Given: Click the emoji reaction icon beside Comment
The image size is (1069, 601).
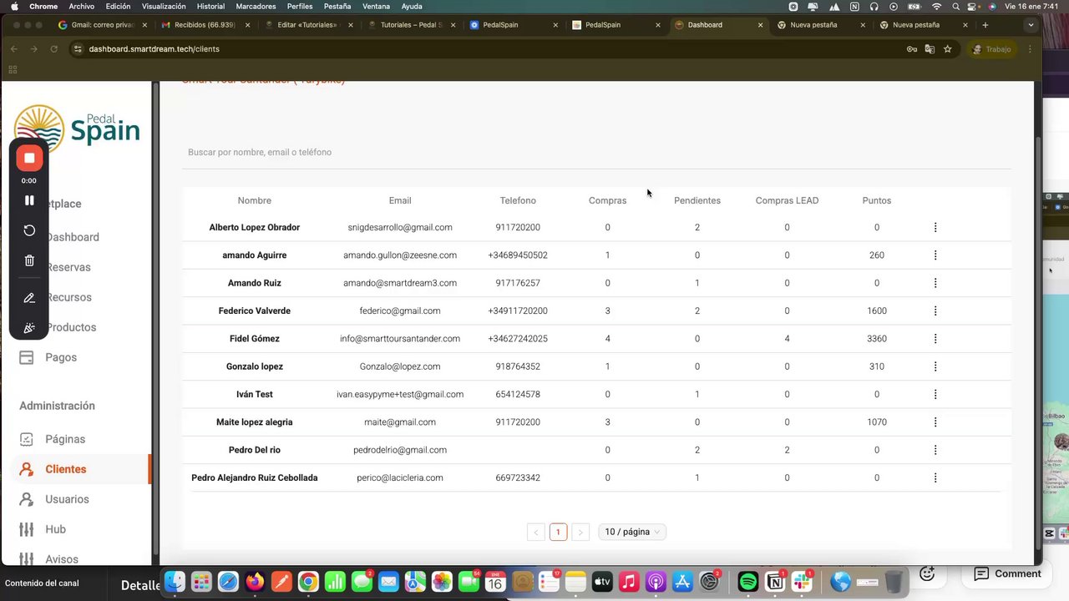Looking at the screenshot, I should [927, 573].
